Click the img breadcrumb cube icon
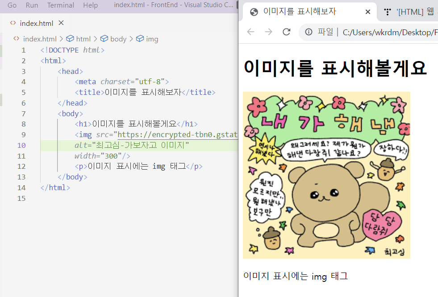Viewport: 438px width, 297px height. pyautogui.click(x=140, y=38)
